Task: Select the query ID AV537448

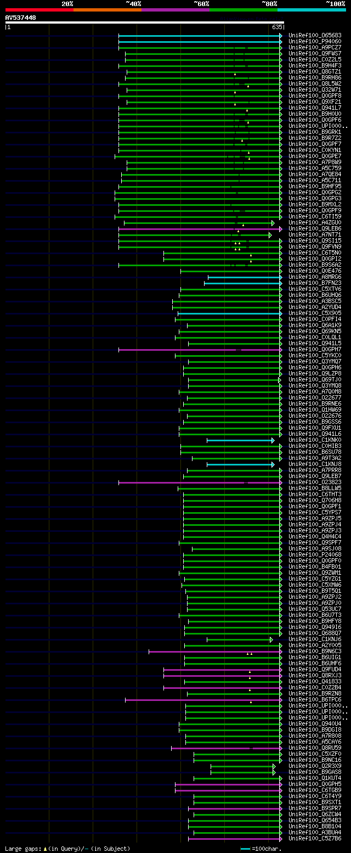Action: [x=21, y=18]
